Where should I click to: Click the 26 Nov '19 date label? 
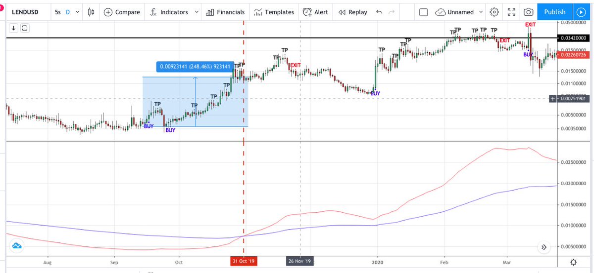tap(300, 261)
